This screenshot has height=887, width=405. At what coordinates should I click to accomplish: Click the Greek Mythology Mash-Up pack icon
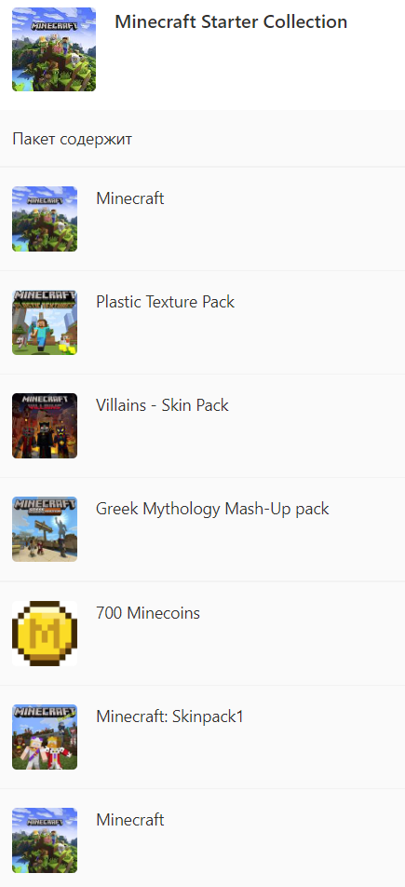pos(45,529)
